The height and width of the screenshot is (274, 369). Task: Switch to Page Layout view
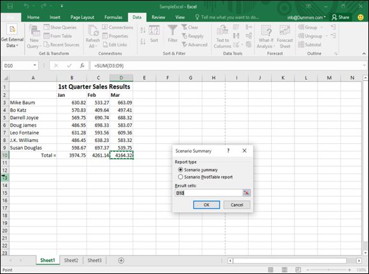tap(284, 270)
